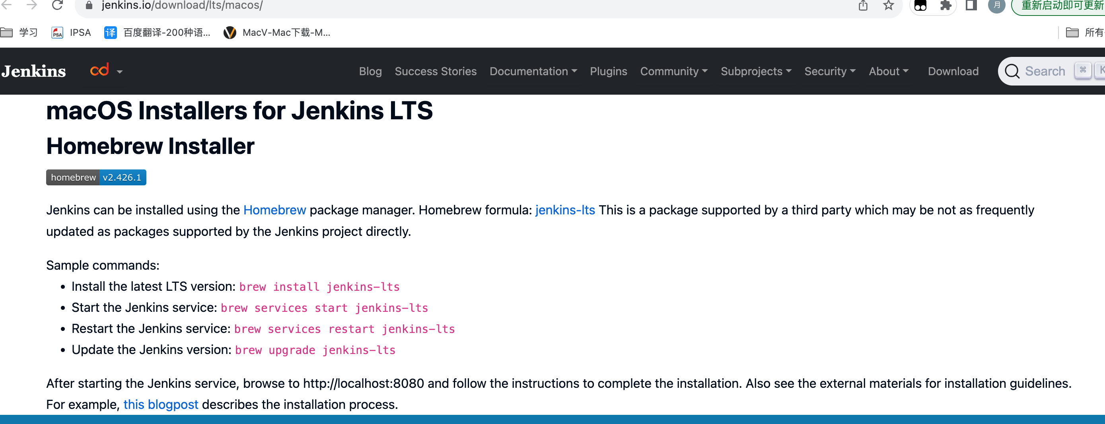Viewport: 1105px width, 424px height.
Task: Open the 学习 bookmarks folder
Action: (19, 33)
